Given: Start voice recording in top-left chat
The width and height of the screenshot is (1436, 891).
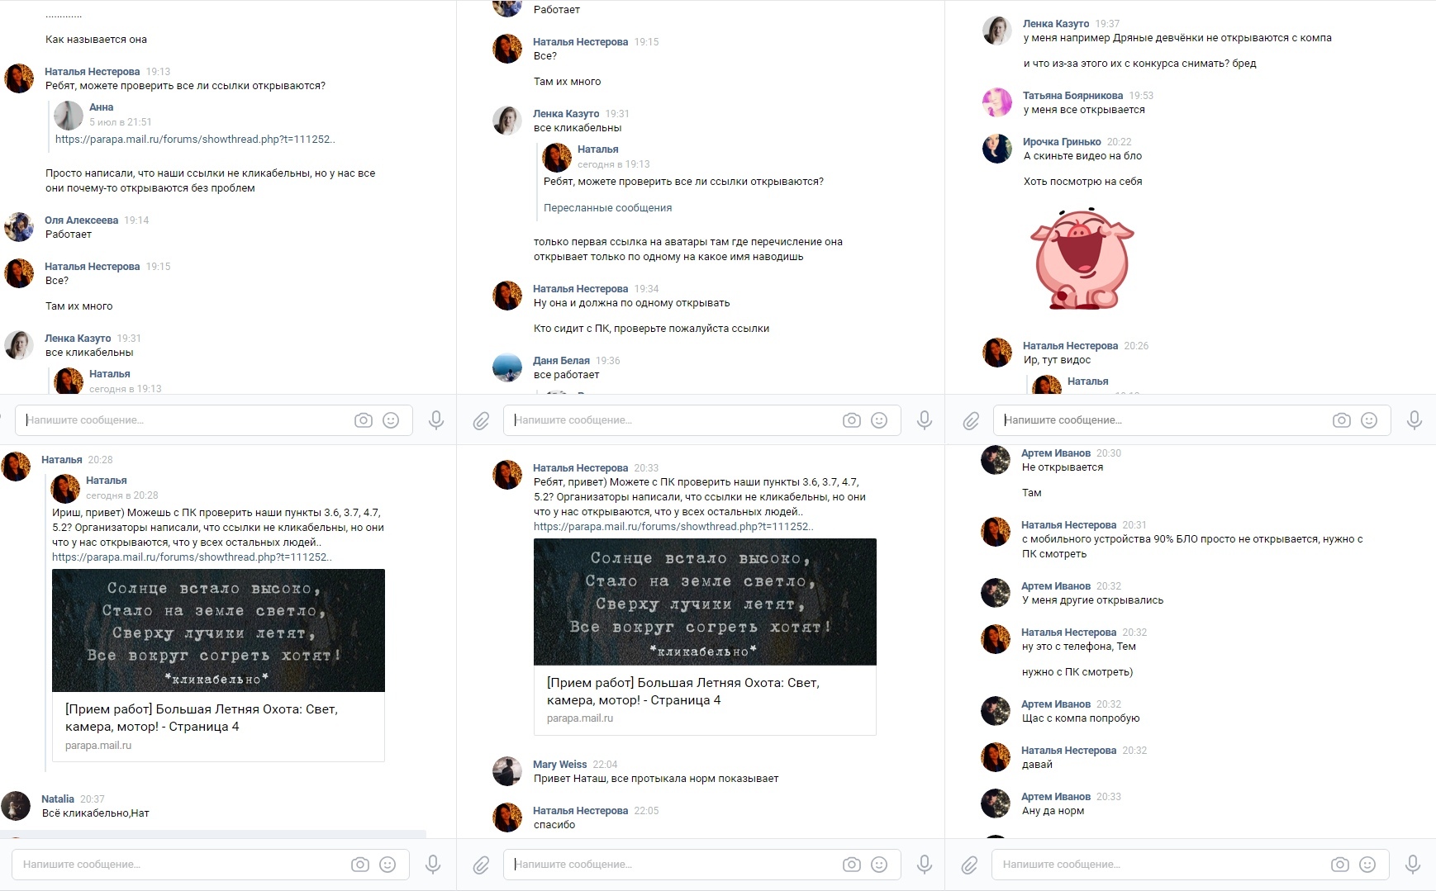Looking at the screenshot, I should pyautogui.click(x=436, y=420).
